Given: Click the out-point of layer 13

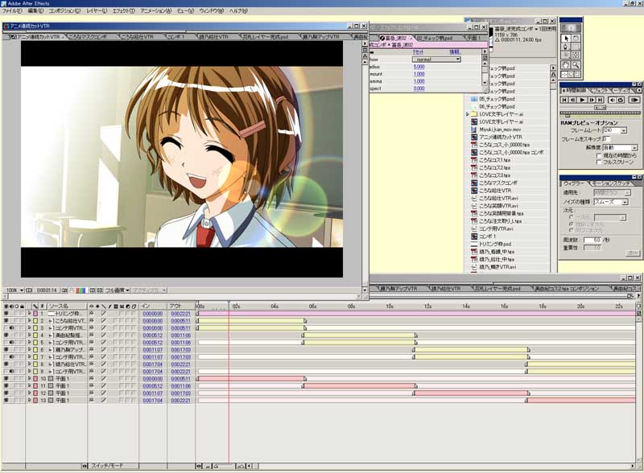Looking at the screenshot, I should point(180,401).
